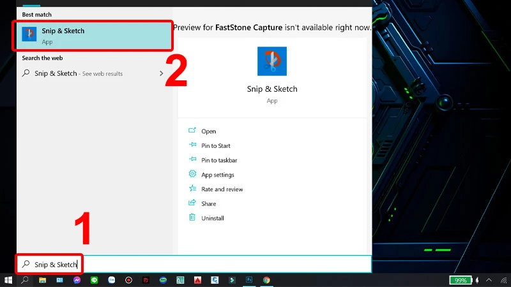Open File Explorer from the taskbar
This screenshot has height=287, width=511.
42,280
